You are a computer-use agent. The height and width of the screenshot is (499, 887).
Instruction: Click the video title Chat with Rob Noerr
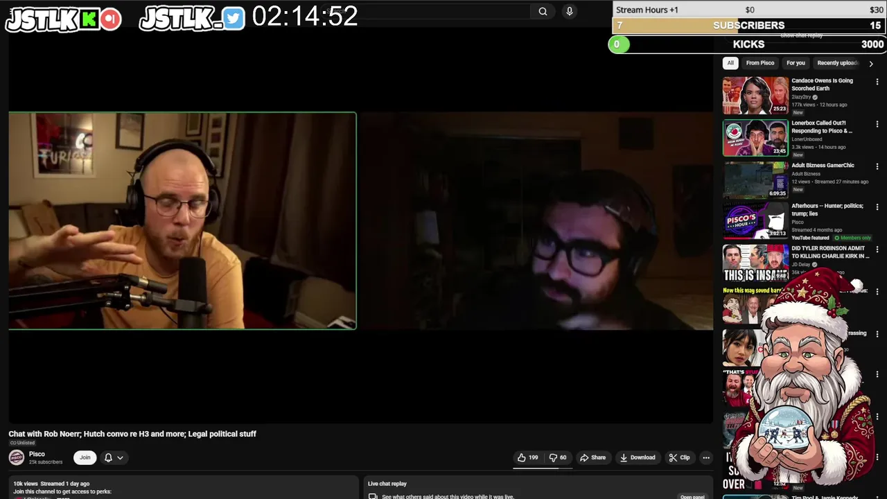point(132,434)
